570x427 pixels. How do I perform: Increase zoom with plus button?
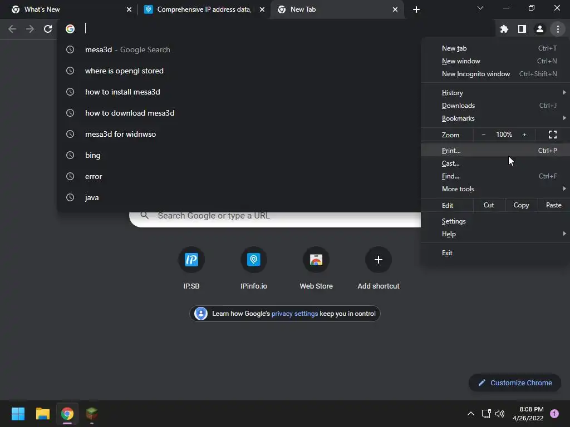524,135
